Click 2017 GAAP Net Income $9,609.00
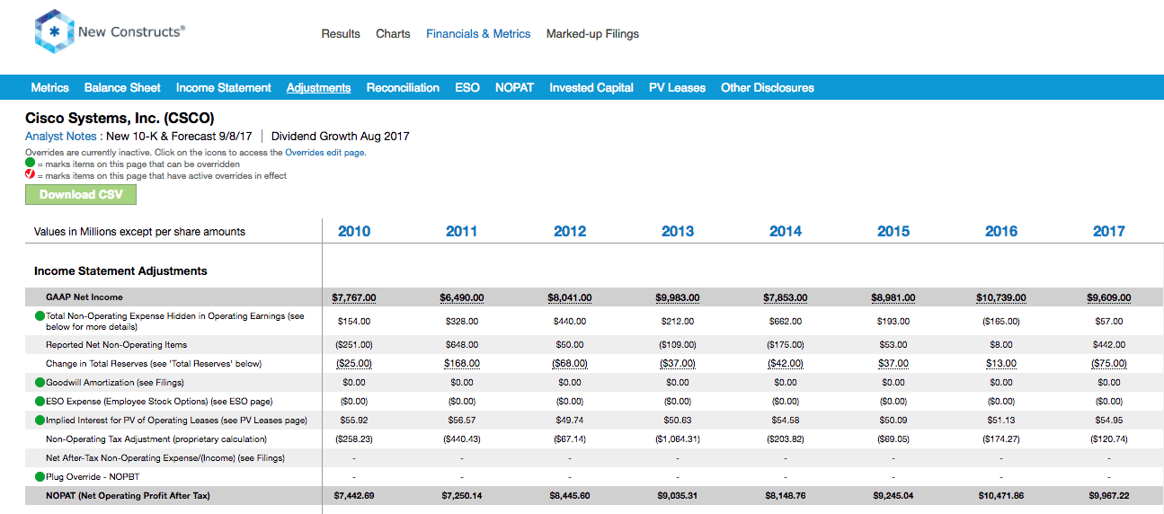1164x514 pixels. [x=1109, y=297]
